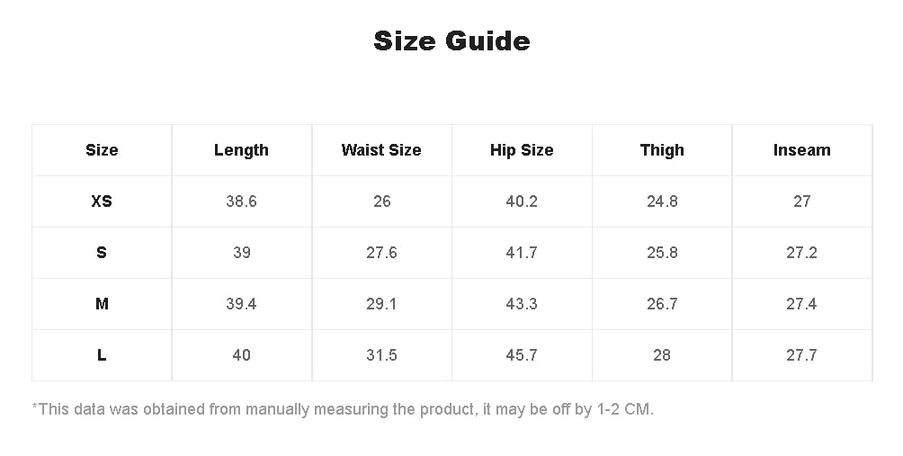Click the Size Guide heading
Viewport: 903px width, 456px height.
point(451,40)
